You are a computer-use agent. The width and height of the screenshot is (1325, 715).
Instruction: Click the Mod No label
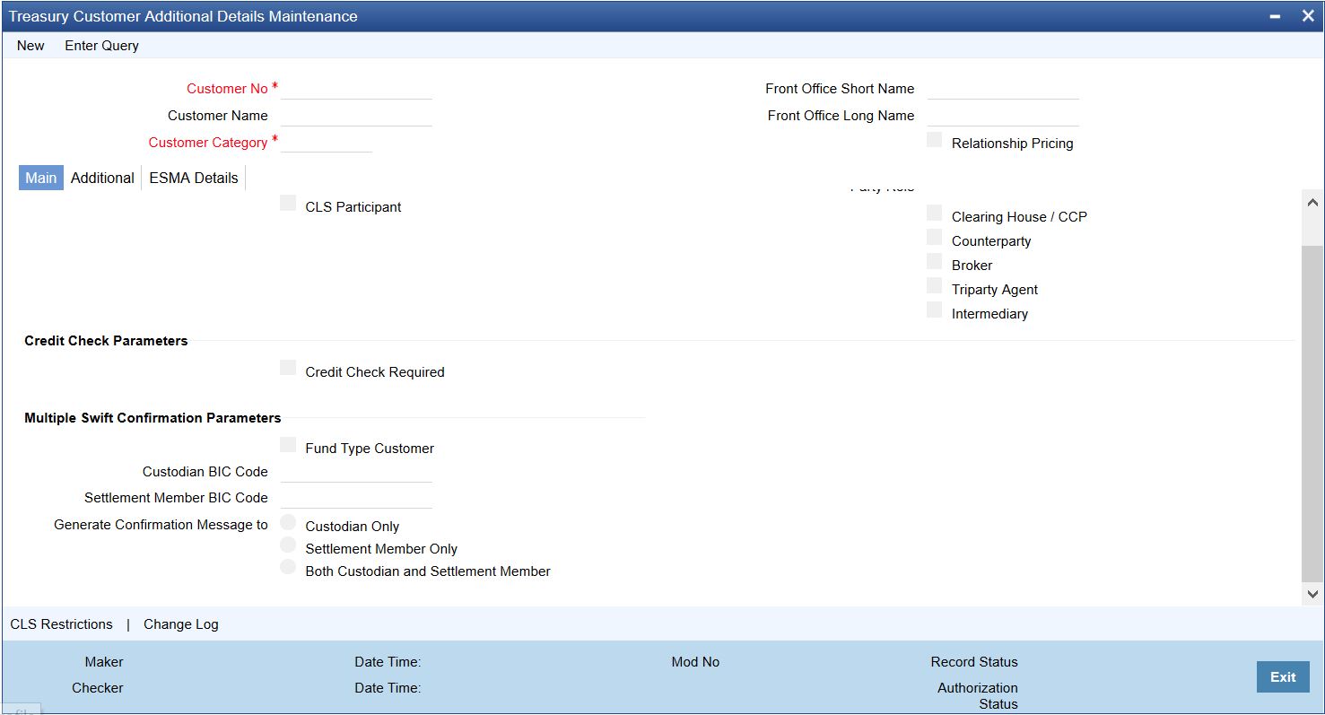[695, 662]
